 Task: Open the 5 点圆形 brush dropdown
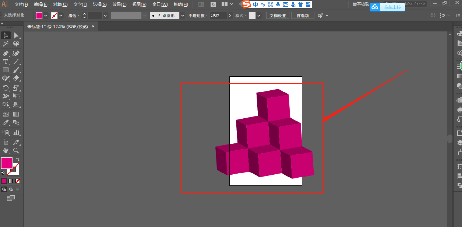pyautogui.click(x=183, y=16)
